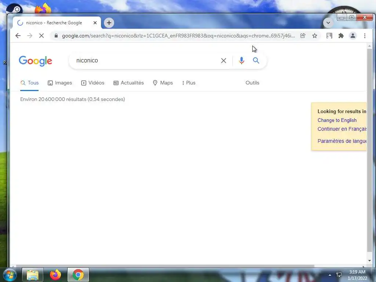Switch to the Images tab
This screenshot has height=282, width=376.
[60, 83]
